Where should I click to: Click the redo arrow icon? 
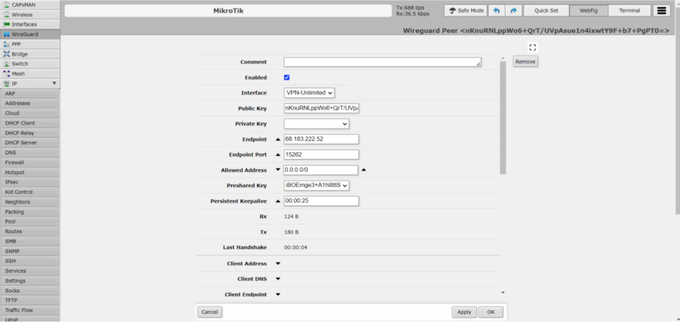click(513, 10)
